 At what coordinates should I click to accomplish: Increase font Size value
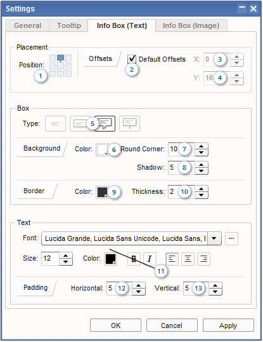pyautogui.click(x=66, y=256)
